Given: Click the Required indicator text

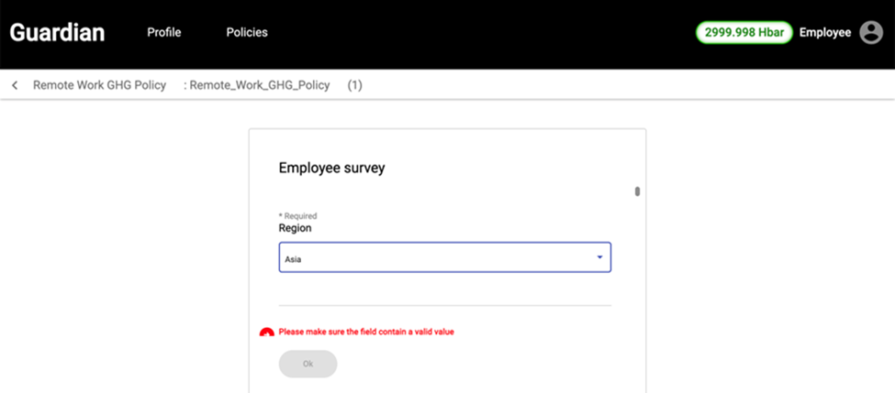Looking at the screenshot, I should click(x=297, y=216).
